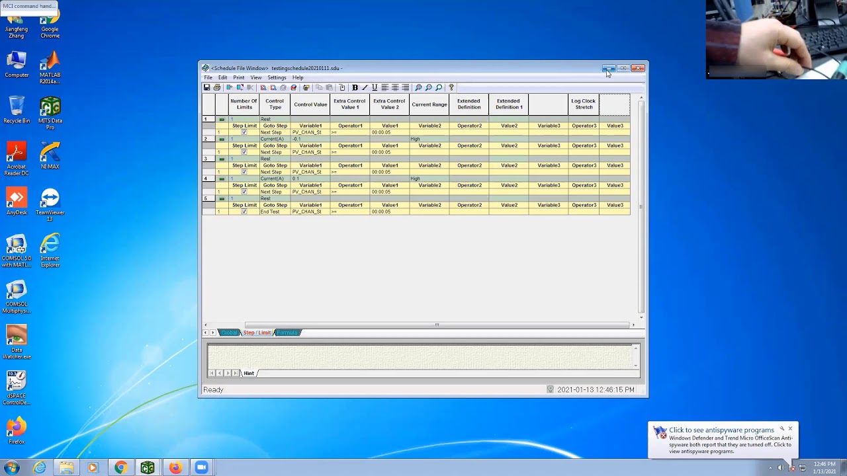
Task: Click the vertical scrollbar of the schedule grid
Action: [641, 207]
